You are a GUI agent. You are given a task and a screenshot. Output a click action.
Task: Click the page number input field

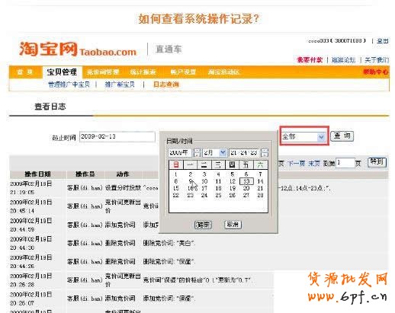pos(345,163)
